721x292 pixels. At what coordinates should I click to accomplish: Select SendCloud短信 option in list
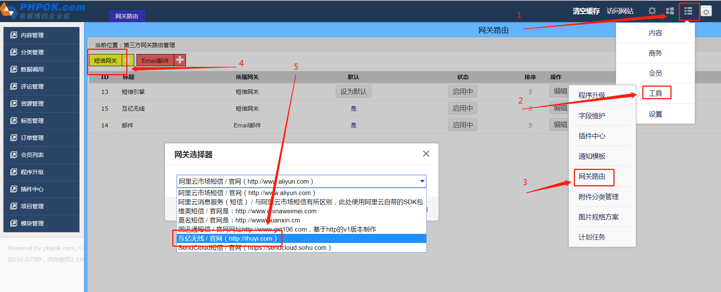(301, 248)
